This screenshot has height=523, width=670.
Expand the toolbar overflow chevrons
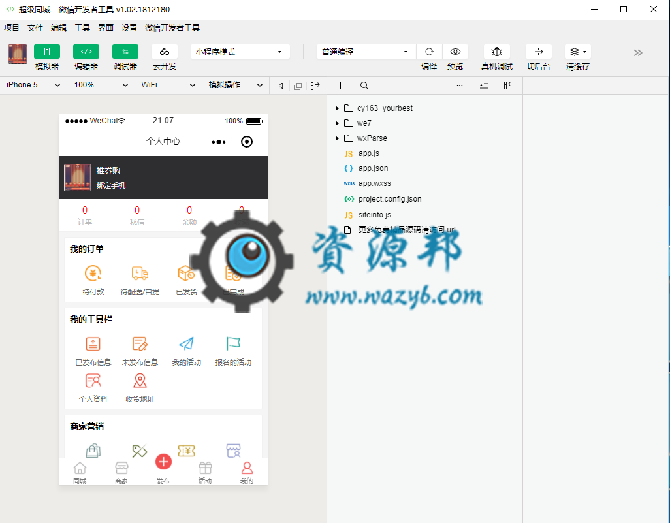638,52
